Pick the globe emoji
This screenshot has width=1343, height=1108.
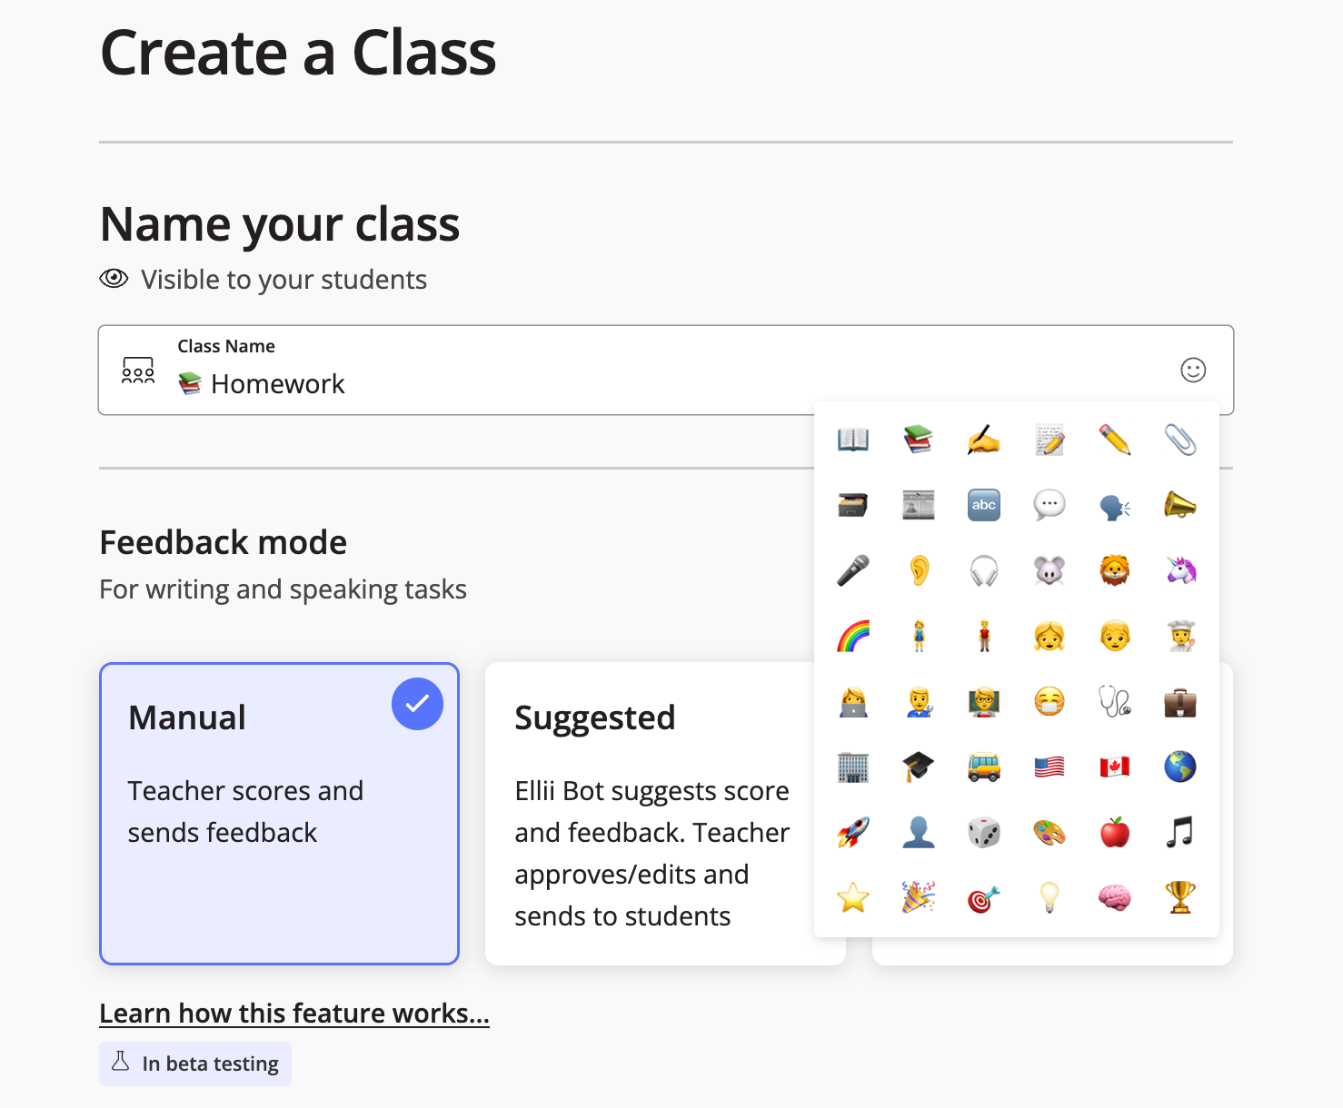tap(1179, 767)
